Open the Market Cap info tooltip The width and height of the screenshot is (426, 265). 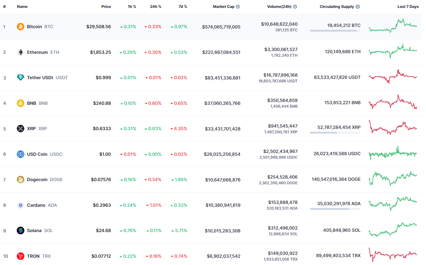pyautogui.click(x=238, y=6)
